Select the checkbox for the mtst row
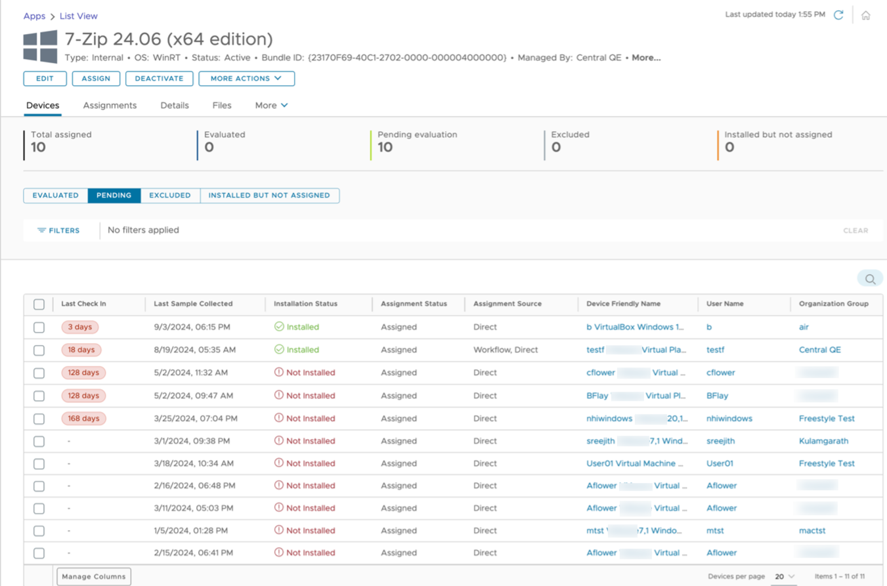This screenshot has height=586, width=887. point(39,530)
